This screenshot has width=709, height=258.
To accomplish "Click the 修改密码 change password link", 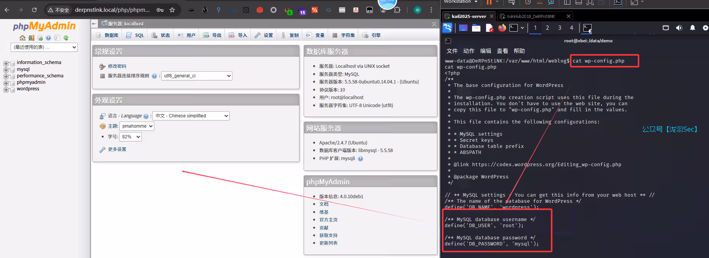I will [117, 66].
